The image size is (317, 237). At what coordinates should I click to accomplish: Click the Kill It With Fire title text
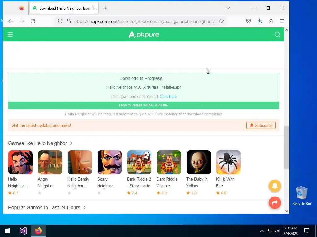point(225,182)
